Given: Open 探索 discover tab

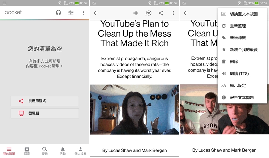Looking at the screenshot, I should coord(27,151).
